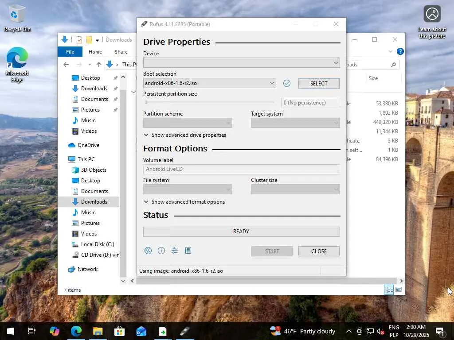Click the Properties checkmark icon in the Explorer title bar

[x=79, y=40]
